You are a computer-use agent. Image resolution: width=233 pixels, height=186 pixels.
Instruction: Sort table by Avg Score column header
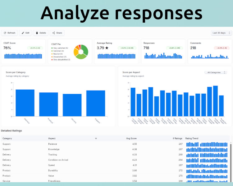click(131, 138)
